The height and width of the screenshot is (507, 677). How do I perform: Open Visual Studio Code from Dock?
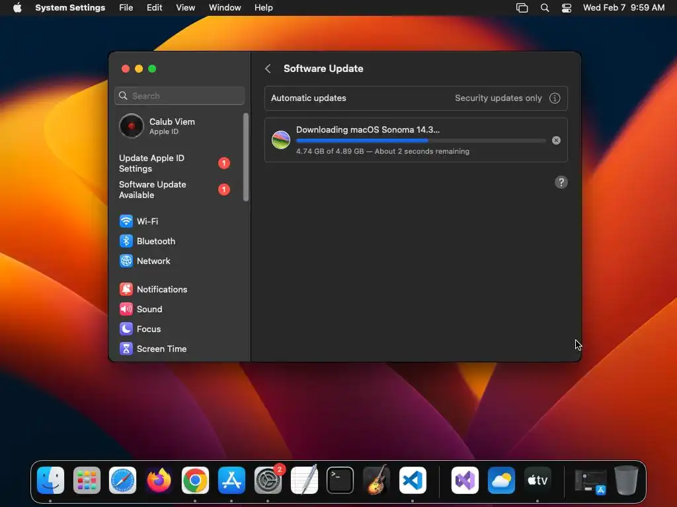(413, 480)
